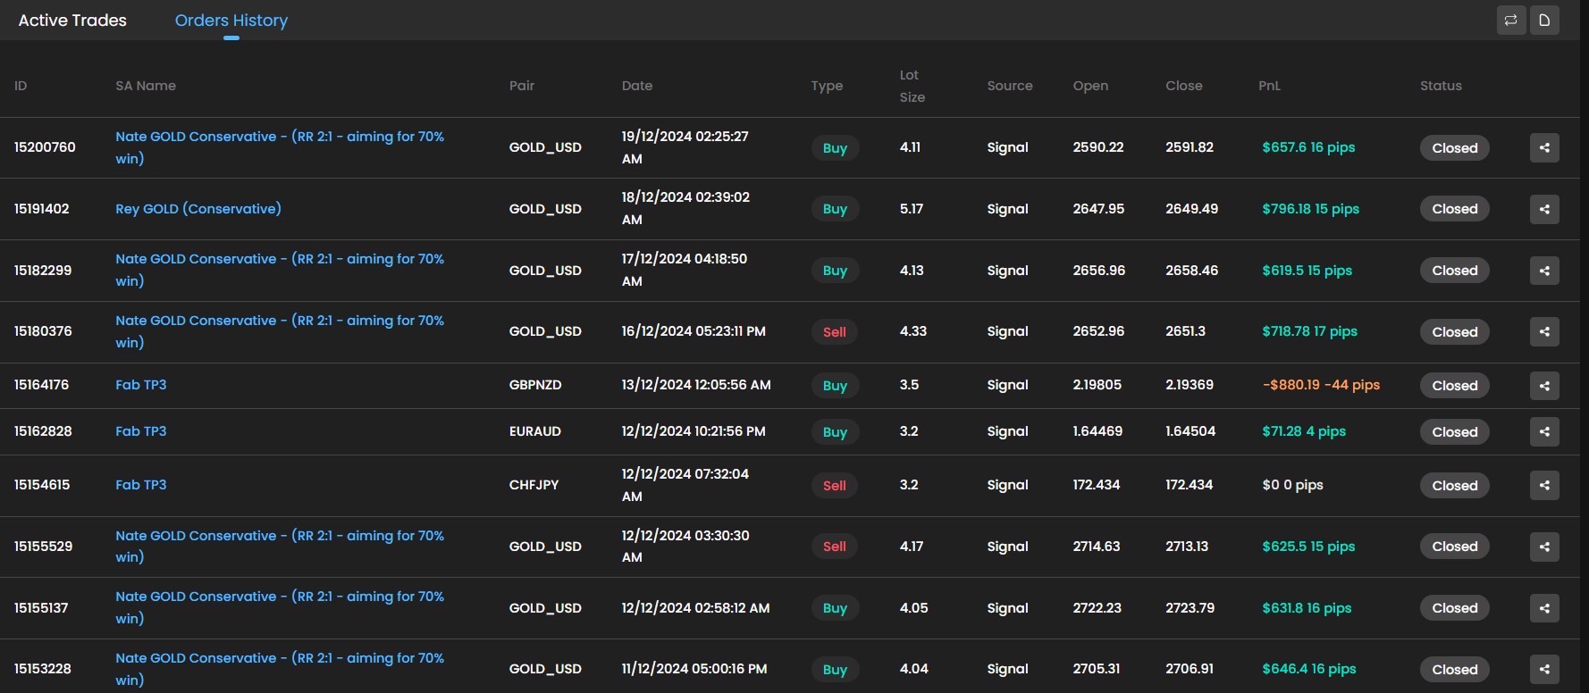Share trade 15200760 via share icon
Screen dimensions: 1589x693
[1544, 148]
